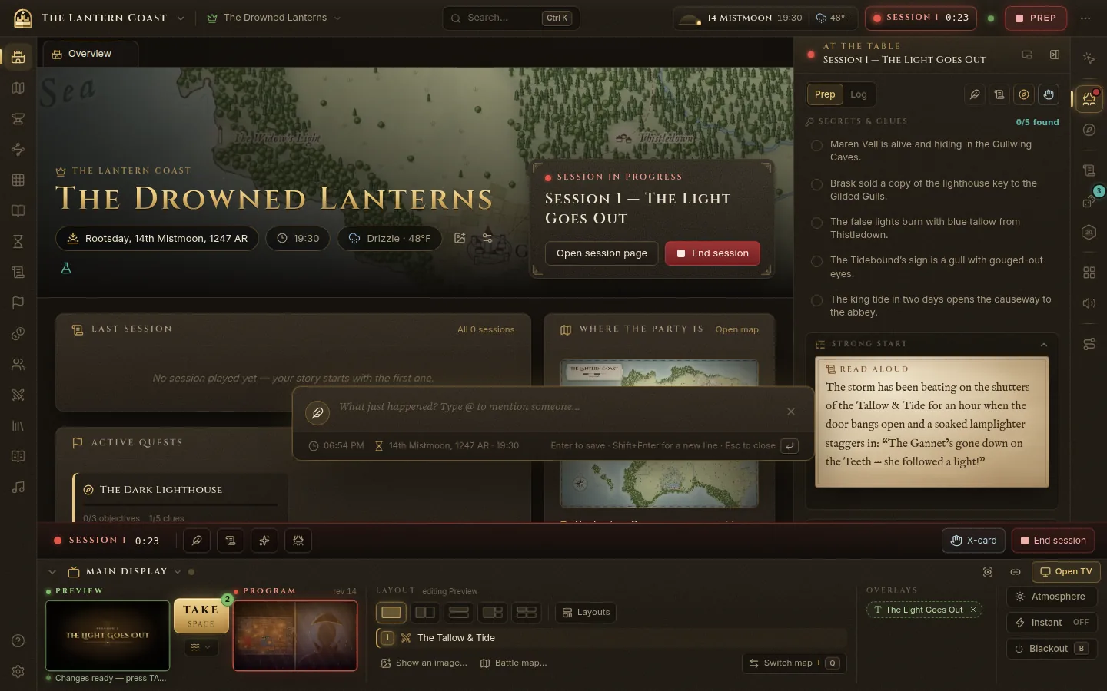
Task: Open the crossed swords icon in the left sidebar
Action: [18, 395]
